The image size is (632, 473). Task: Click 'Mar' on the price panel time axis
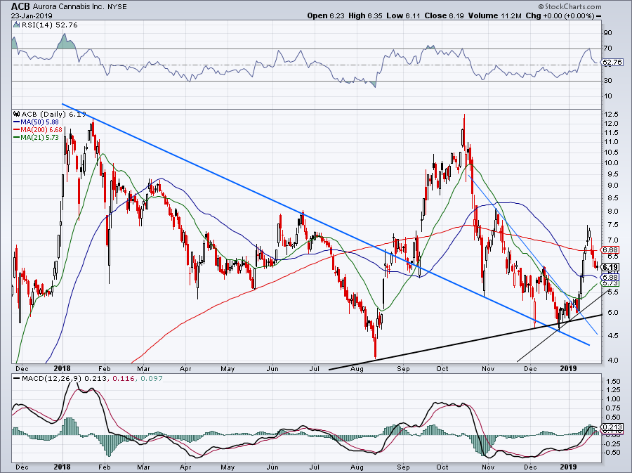pyautogui.click(x=143, y=368)
